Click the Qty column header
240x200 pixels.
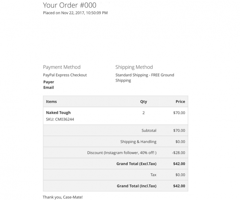click(x=144, y=101)
